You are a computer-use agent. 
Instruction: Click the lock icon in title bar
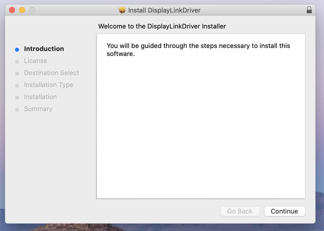coord(309,10)
